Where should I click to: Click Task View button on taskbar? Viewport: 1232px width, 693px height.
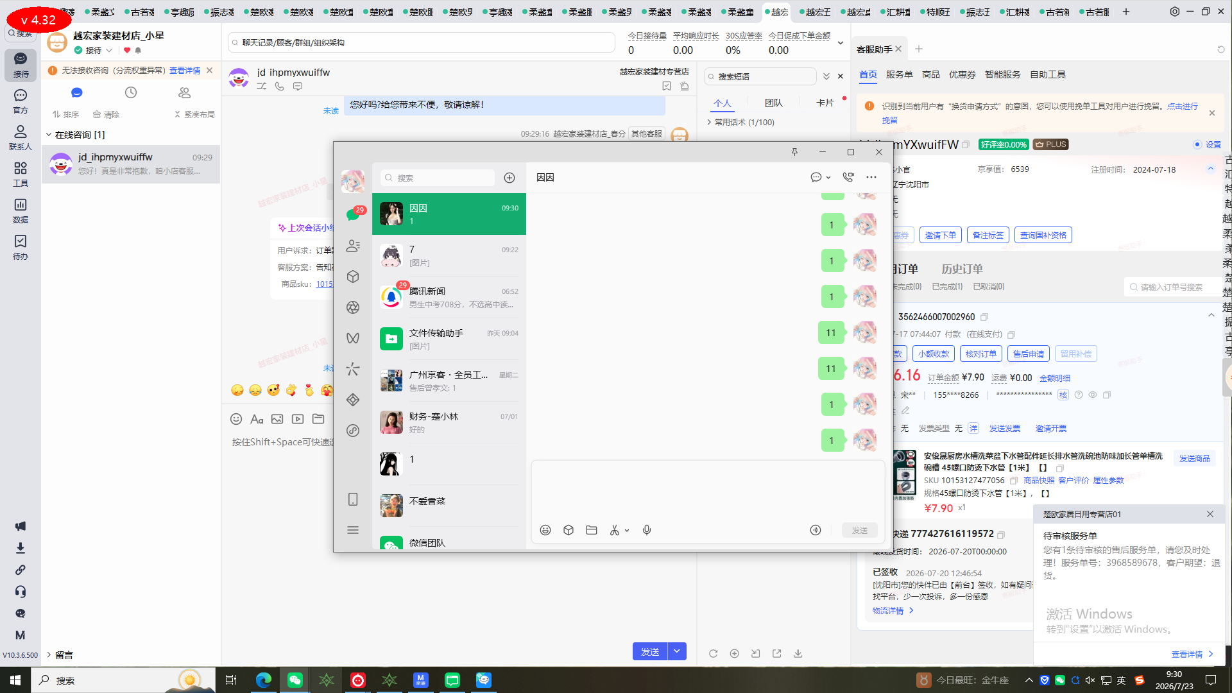[231, 680]
